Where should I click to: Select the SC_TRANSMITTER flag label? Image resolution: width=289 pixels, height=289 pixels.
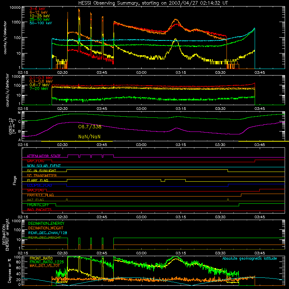point(42,176)
